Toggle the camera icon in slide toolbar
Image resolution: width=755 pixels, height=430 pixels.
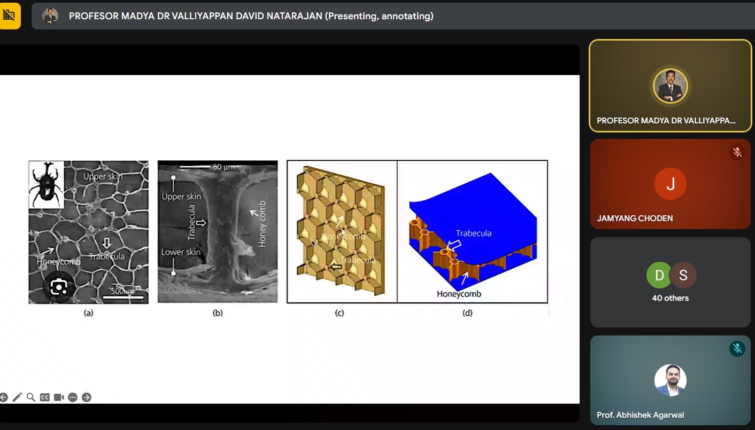pyautogui.click(x=59, y=397)
